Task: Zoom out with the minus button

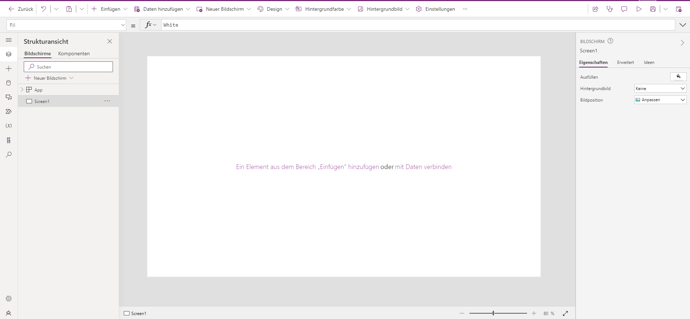Action: [462, 313]
